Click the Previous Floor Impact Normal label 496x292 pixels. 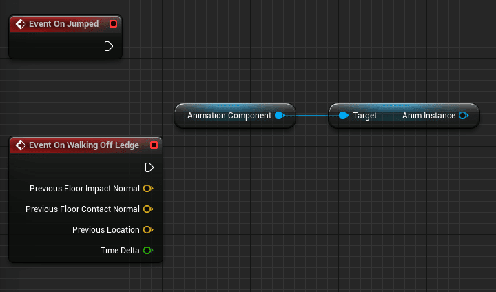pyautogui.click(x=85, y=189)
